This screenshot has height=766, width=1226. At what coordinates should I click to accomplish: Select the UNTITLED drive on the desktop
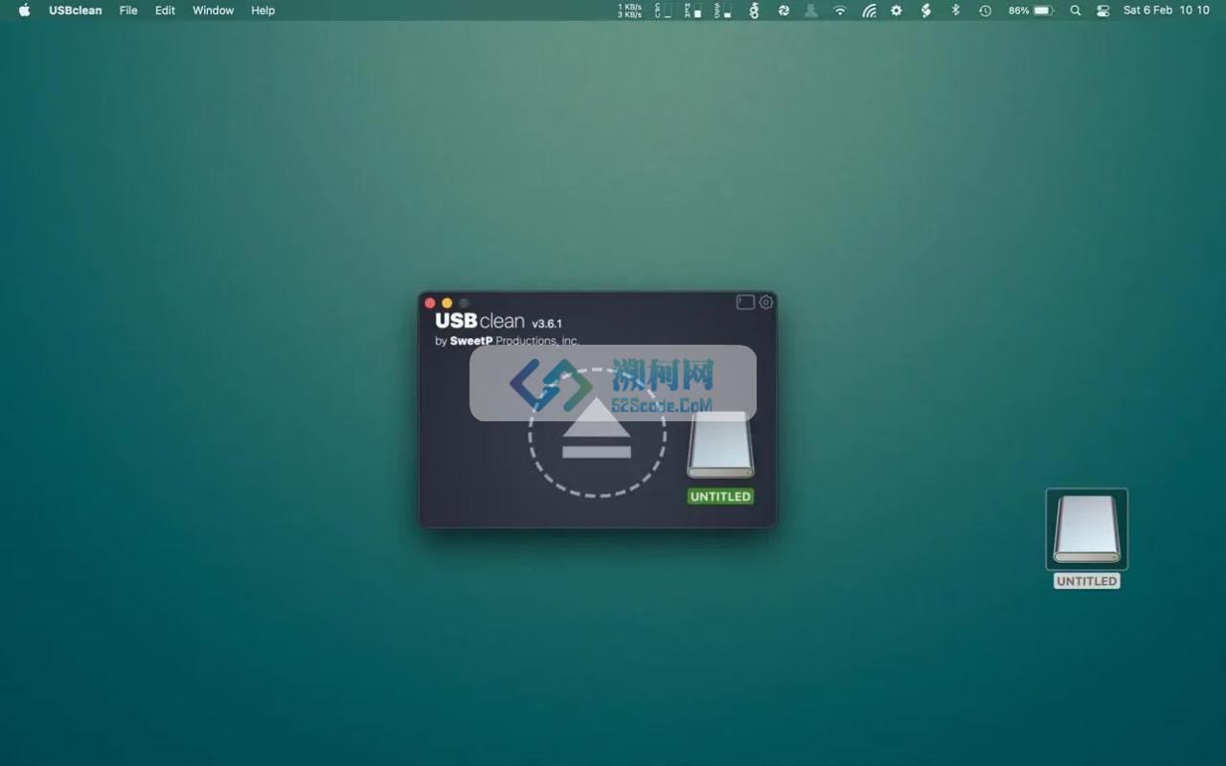coord(1086,537)
